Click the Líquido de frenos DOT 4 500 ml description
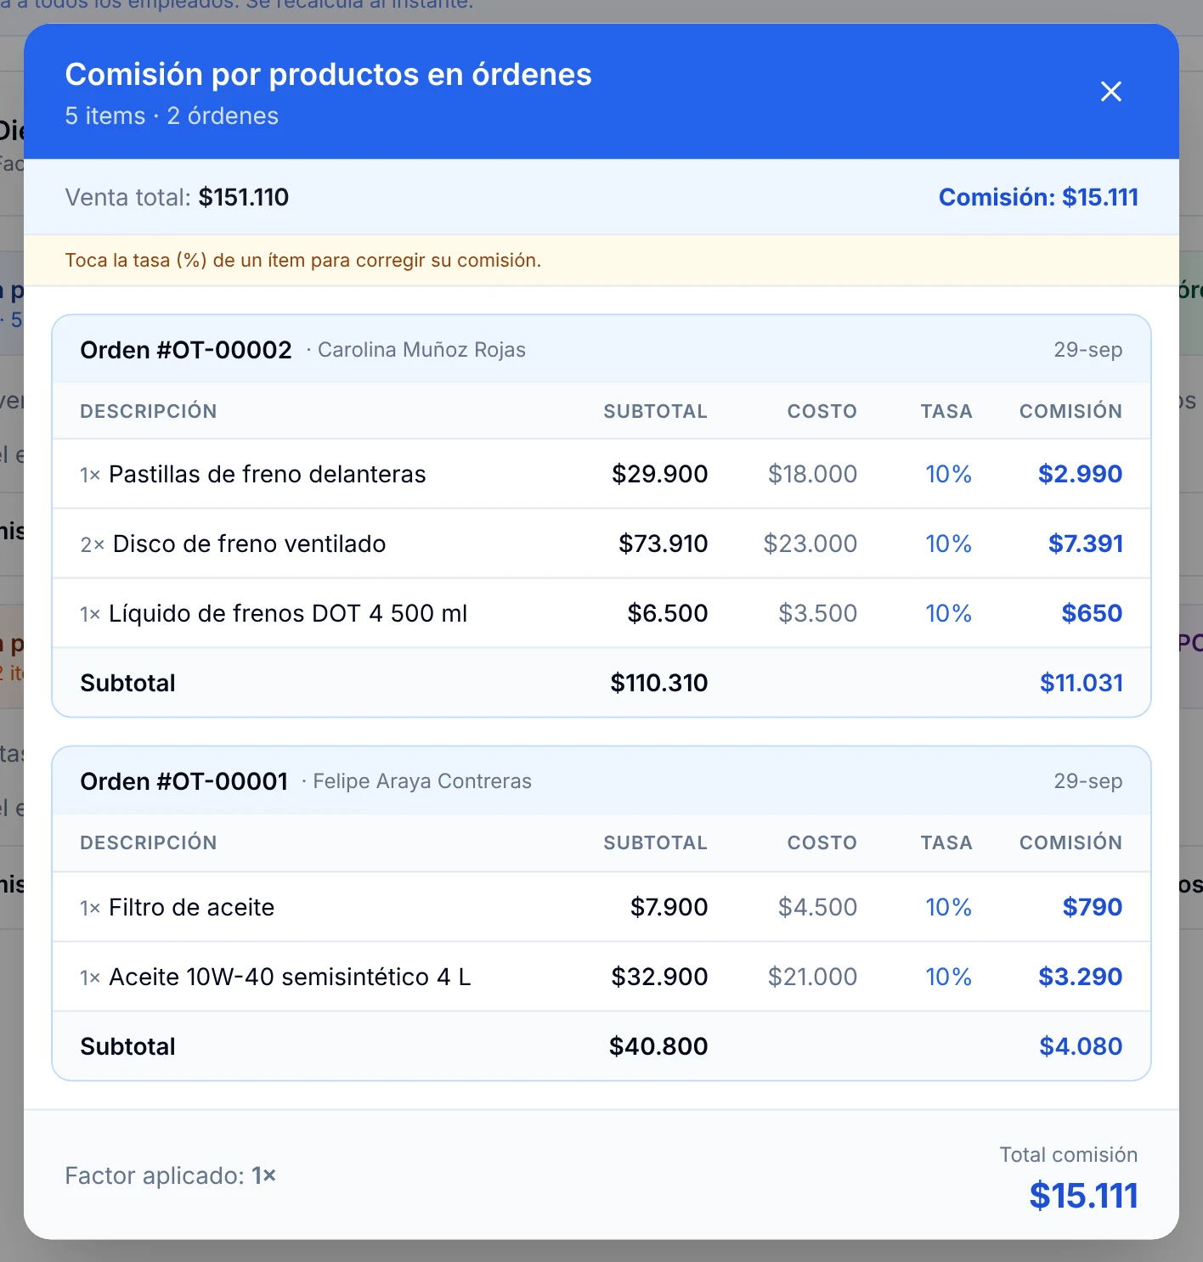The height and width of the screenshot is (1262, 1203). pos(288,613)
